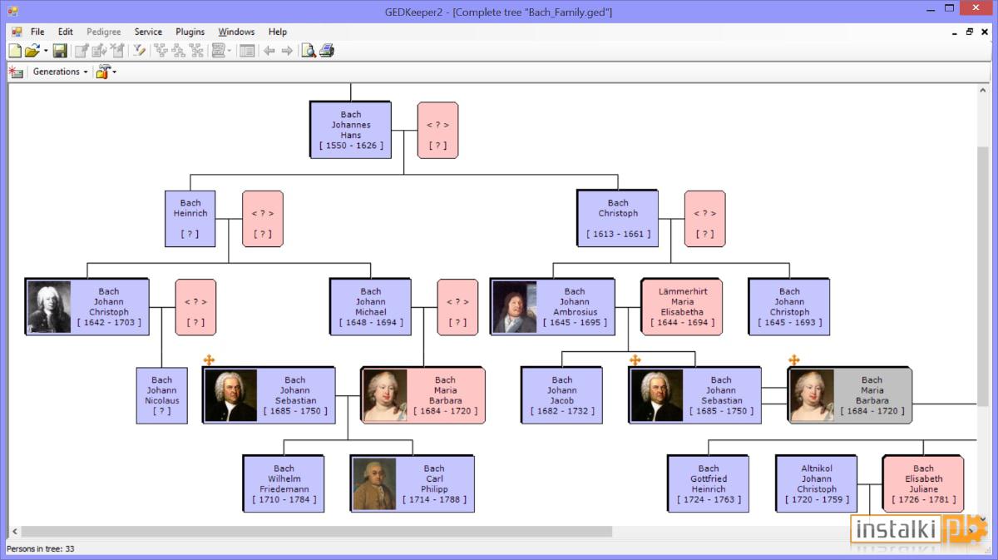This screenshot has height=560, width=998.
Task: Click the filter icon in toolbar
Action: [139, 51]
